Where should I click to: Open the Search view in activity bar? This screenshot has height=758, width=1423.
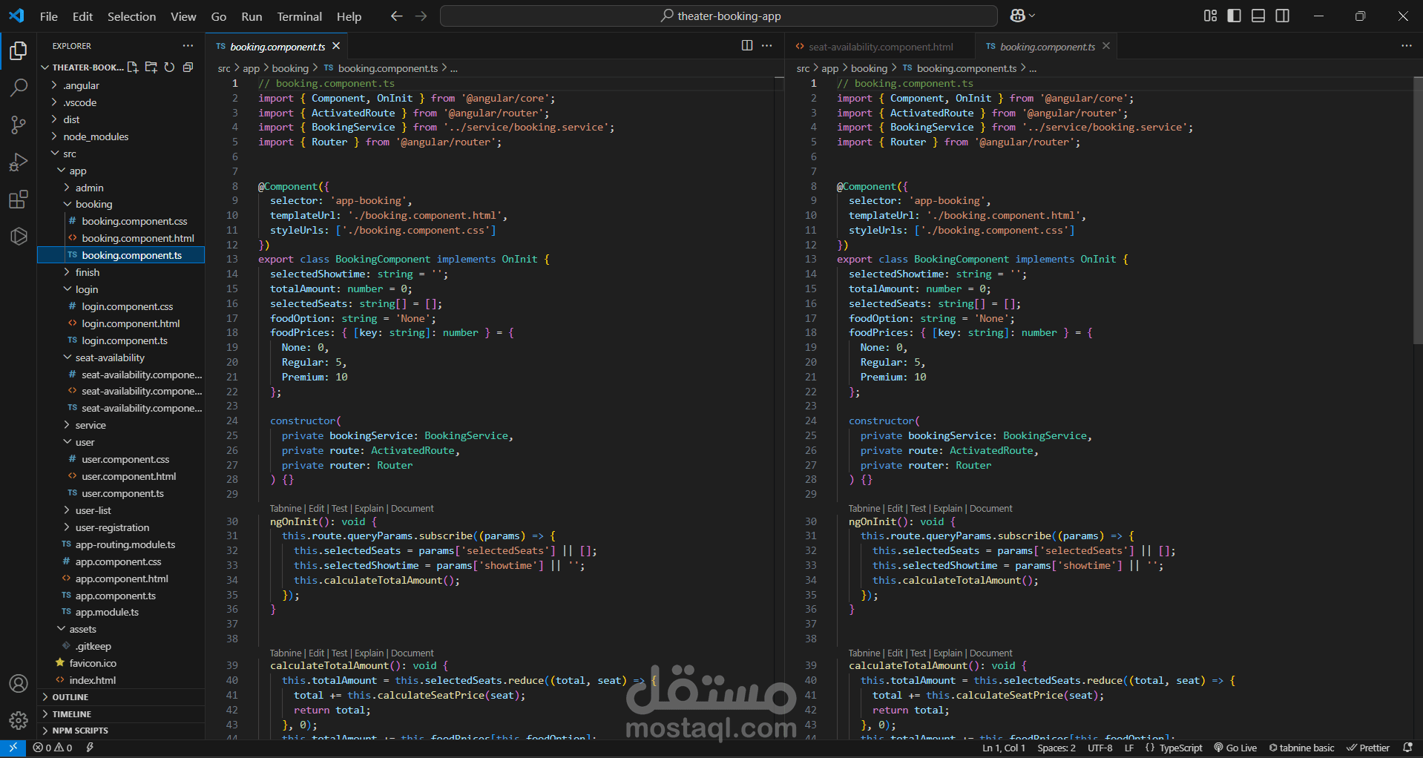pos(19,88)
